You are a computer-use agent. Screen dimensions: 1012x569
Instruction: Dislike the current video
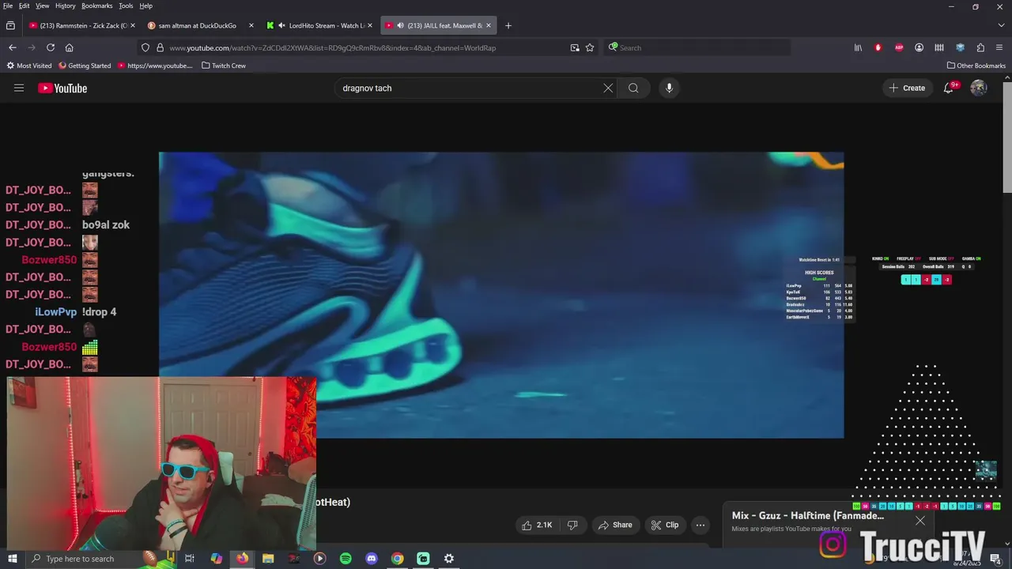point(572,525)
